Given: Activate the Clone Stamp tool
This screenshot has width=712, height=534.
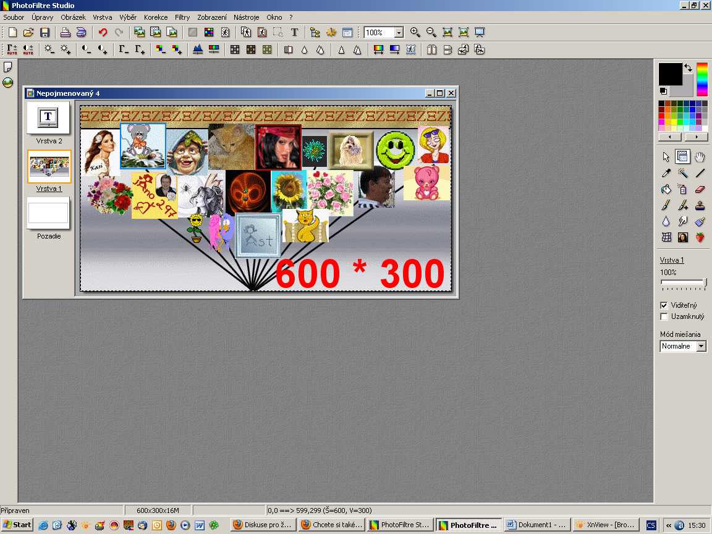Looking at the screenshot, I should (x=700, y=206).
